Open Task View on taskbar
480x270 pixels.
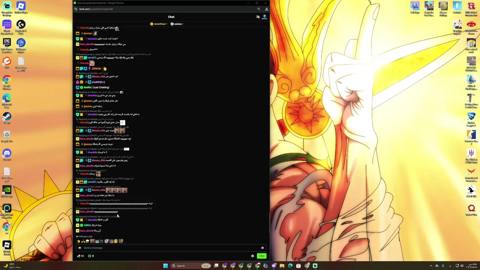216,265
